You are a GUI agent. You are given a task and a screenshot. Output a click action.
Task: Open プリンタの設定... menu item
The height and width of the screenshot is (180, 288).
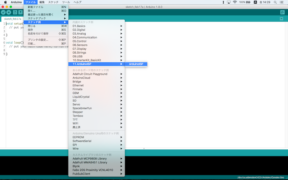pyautogui.click(x=46, y=40)
